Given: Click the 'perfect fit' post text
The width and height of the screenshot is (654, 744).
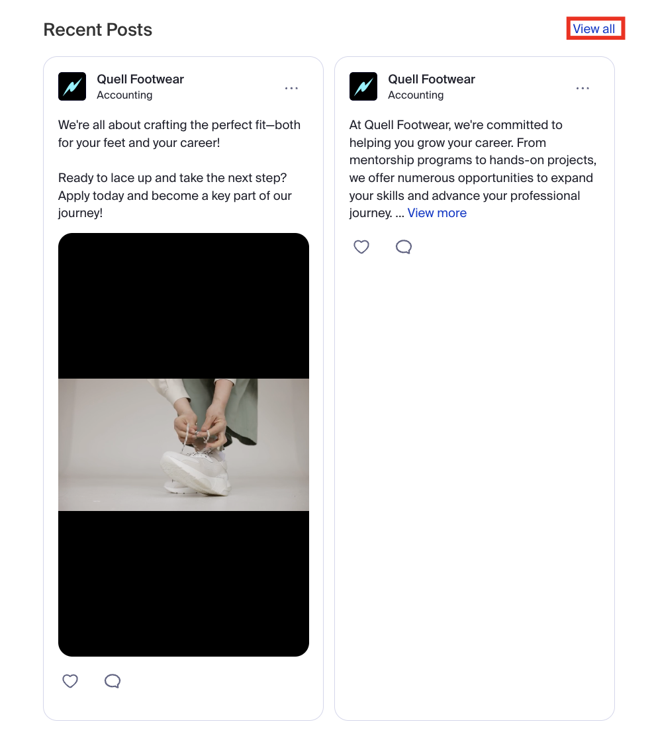Looking at the screenshot, I should tap(179, 134).
